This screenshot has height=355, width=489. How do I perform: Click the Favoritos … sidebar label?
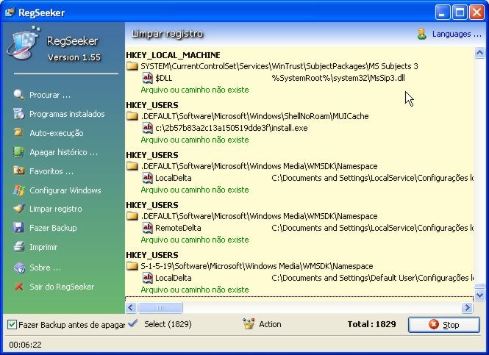coord(51,171)
